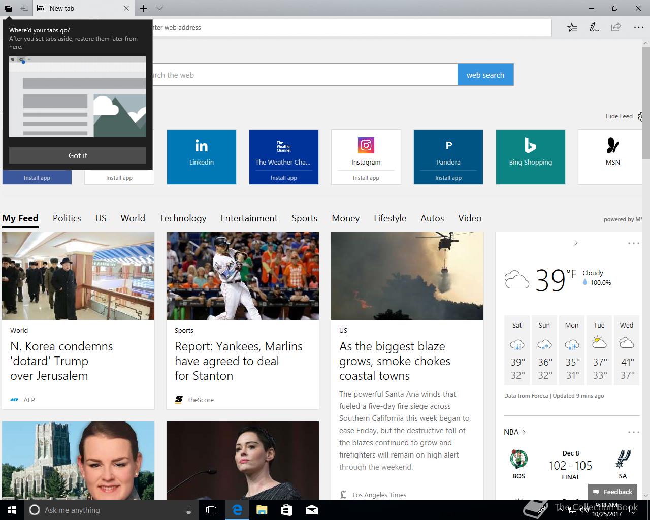Viewport: 650px width, 520px height.
Task: Select Tuesday in the weather forecast
Action: [x=599, y=350]
